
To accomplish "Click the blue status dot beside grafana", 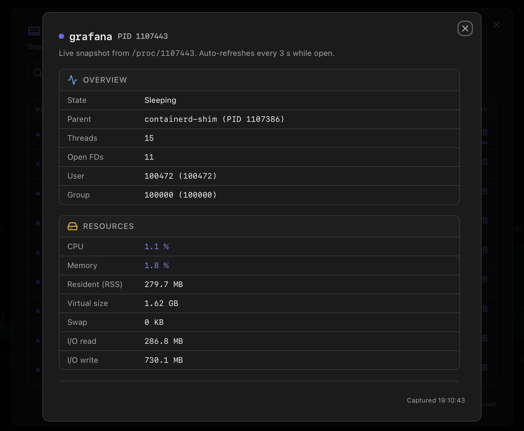I will (61, 36).
